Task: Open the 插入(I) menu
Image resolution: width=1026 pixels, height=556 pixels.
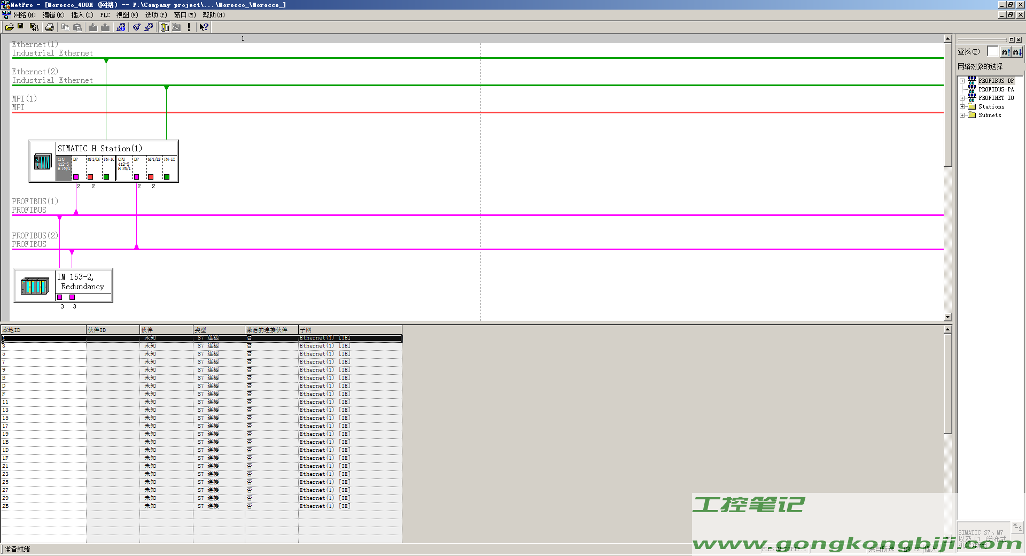Action: pyautogui.click(x=82, y=15)
